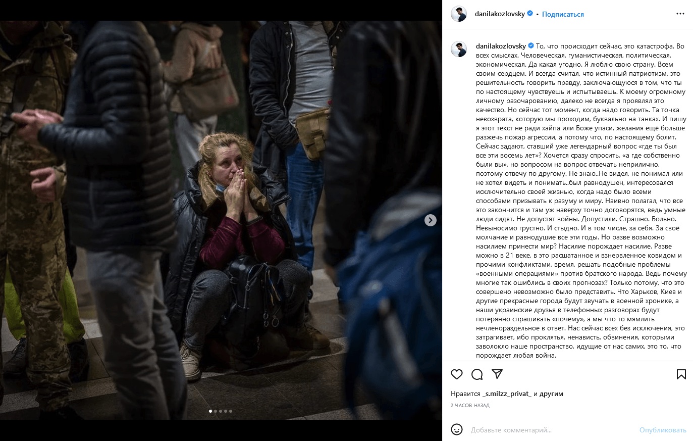This screenshot has width=693, height=441.
Task: Like the post with heart icon
Action: pyautogui.click(x=457, y=374)
